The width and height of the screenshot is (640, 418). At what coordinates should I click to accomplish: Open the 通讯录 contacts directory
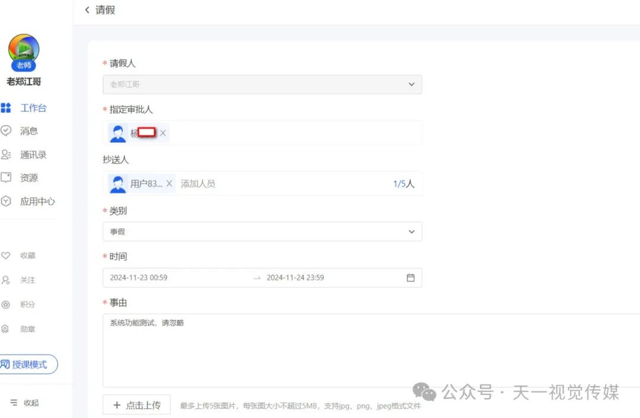32,155
